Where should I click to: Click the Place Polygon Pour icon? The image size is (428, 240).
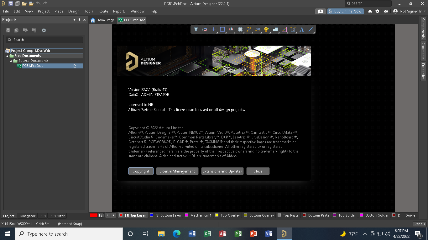tap(275, 29)
